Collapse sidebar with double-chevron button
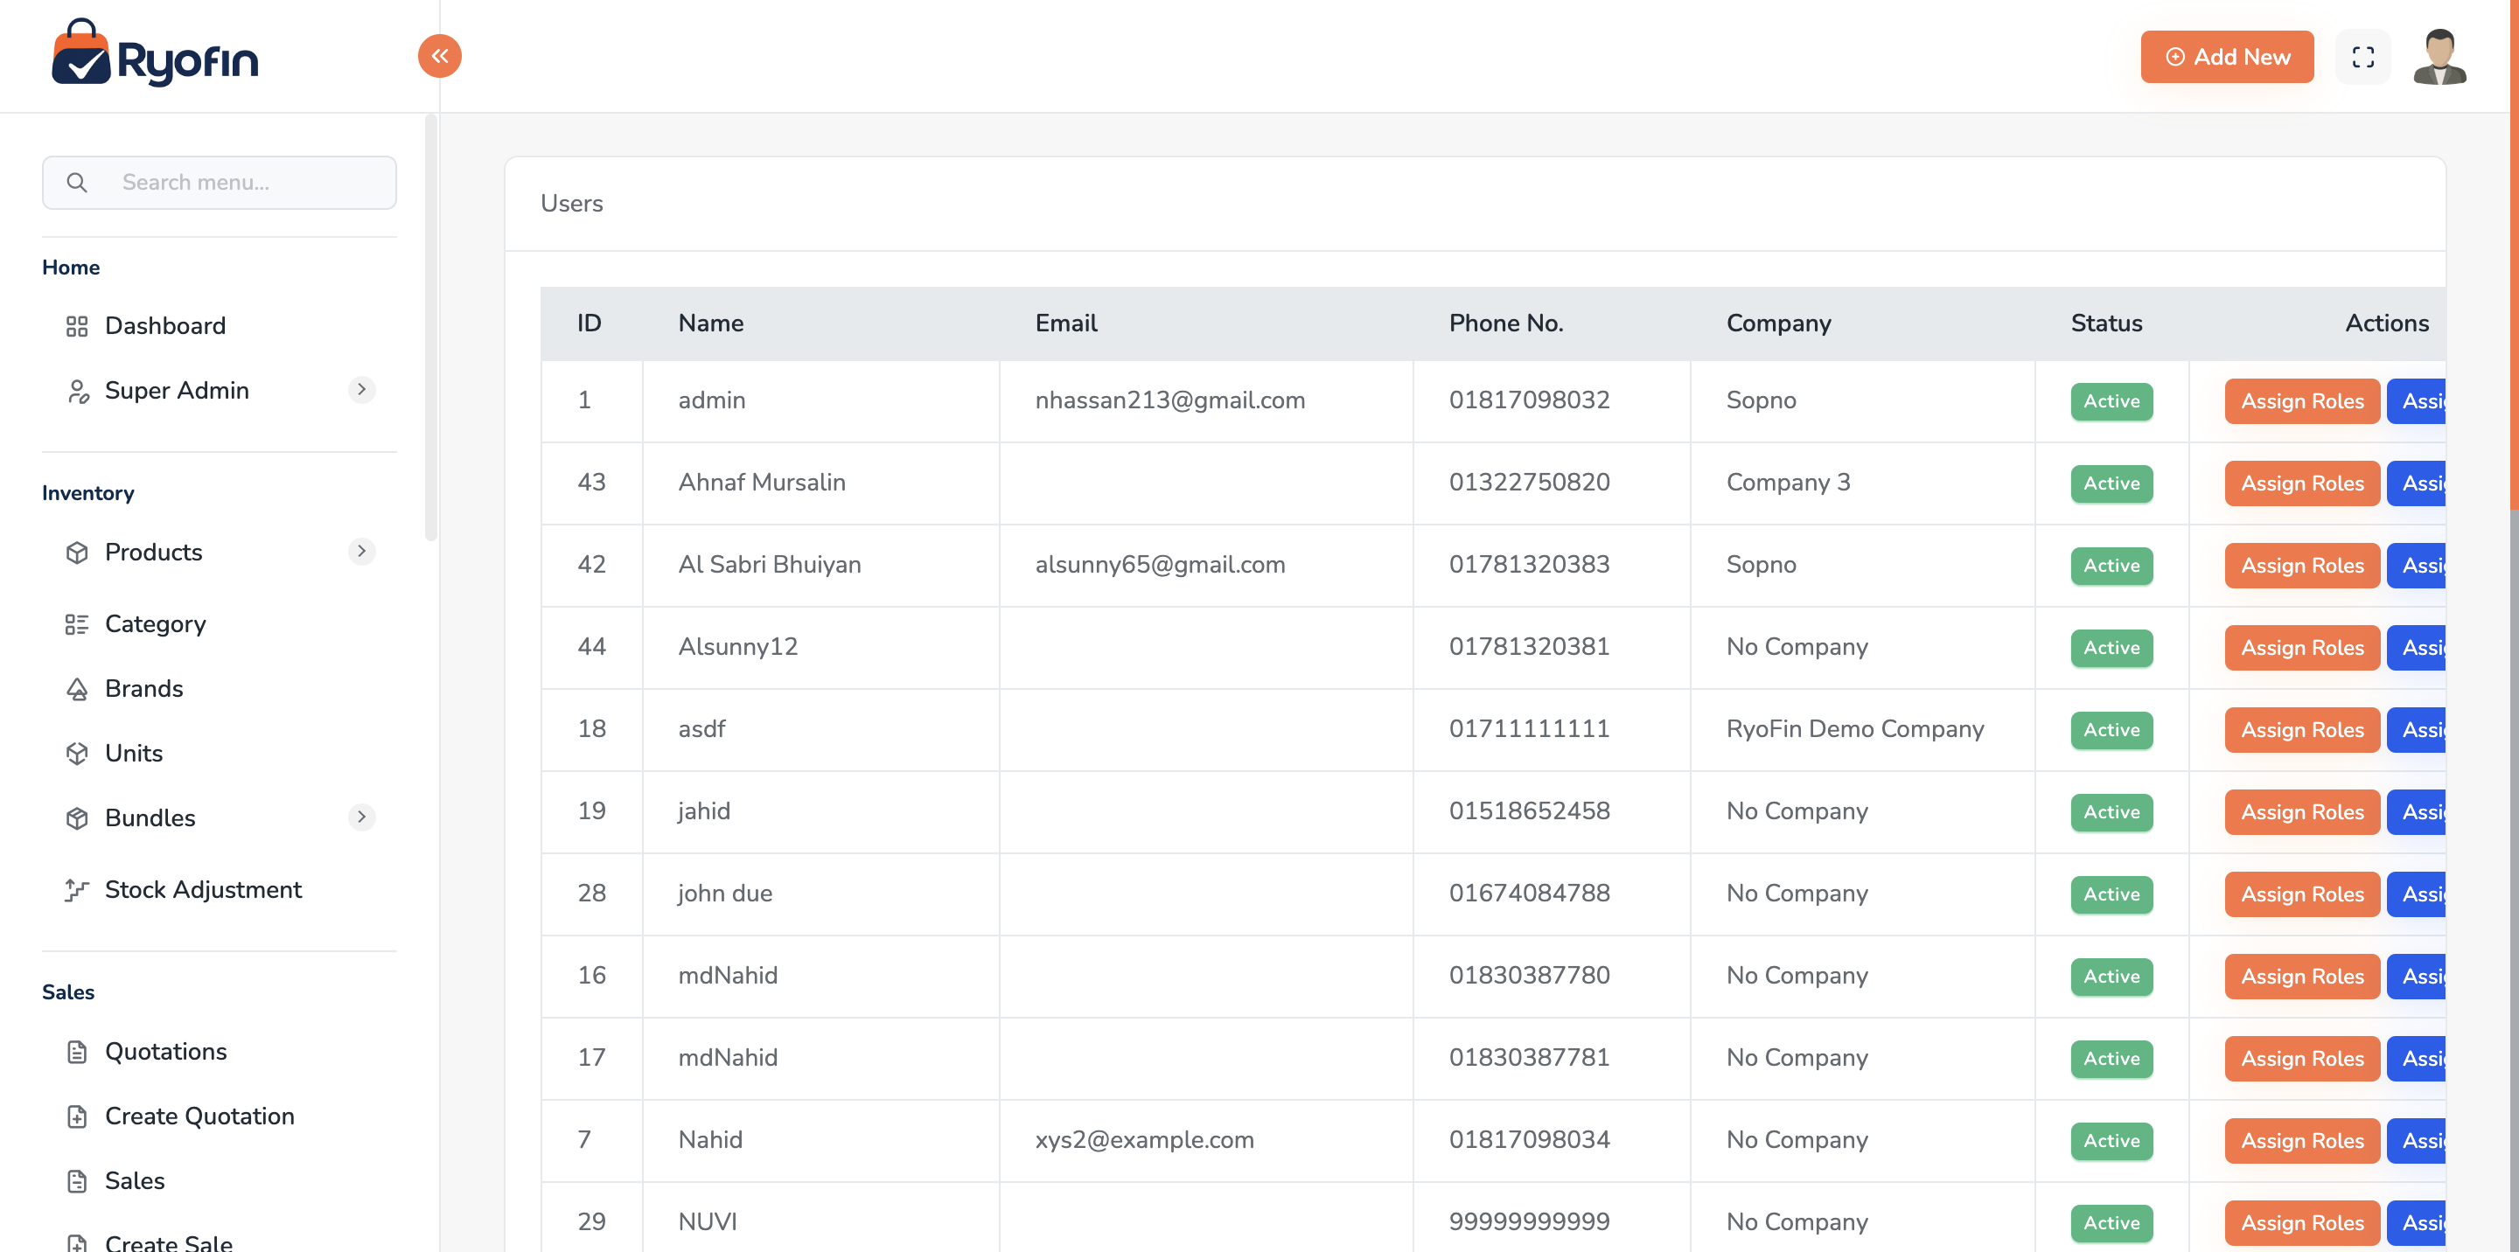The width and height of the screenshot is (2519, 1252). coord(440,56)
